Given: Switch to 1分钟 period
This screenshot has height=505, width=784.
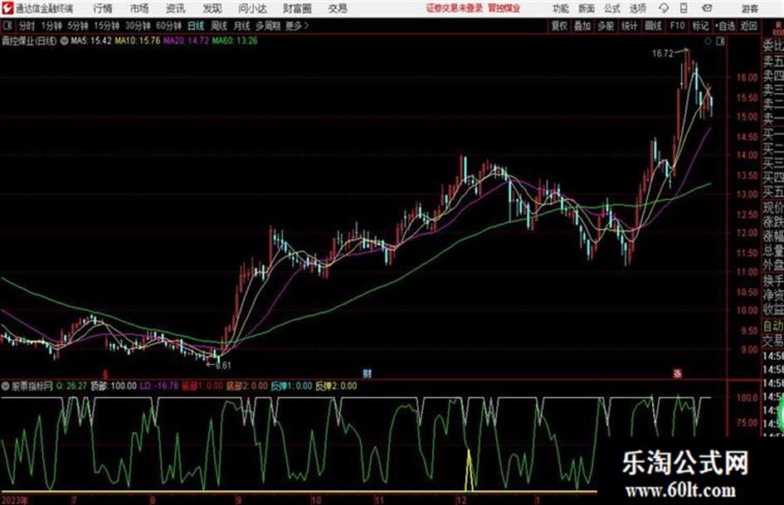Looking at the screenshot, I should [51, 26].
